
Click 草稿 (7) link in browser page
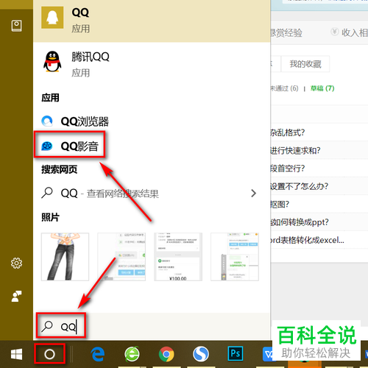(x=322, y=88)
